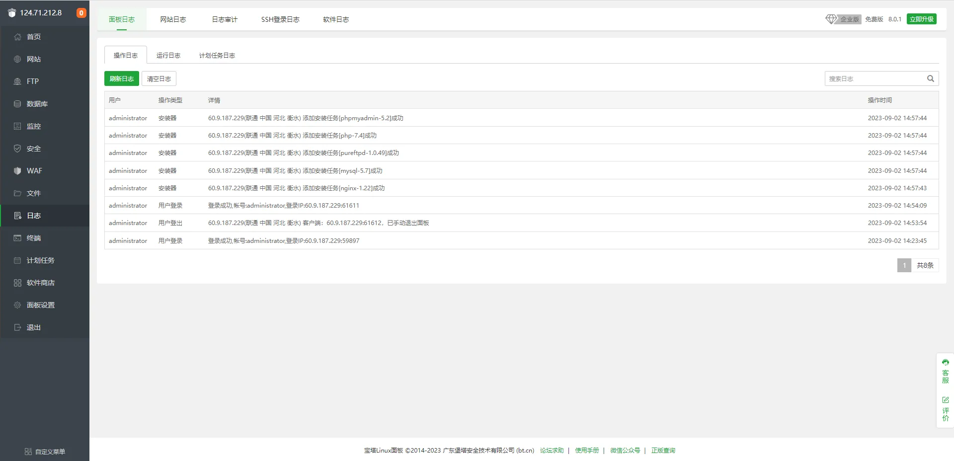Click the 免费版 version label
This screenshot has width=954, height=461.
(874, 19)
